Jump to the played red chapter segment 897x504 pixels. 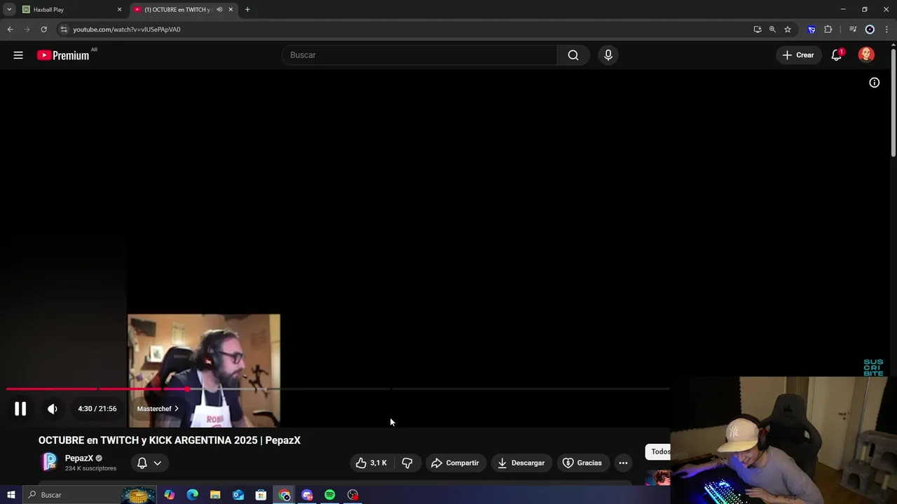coord(52,388)
